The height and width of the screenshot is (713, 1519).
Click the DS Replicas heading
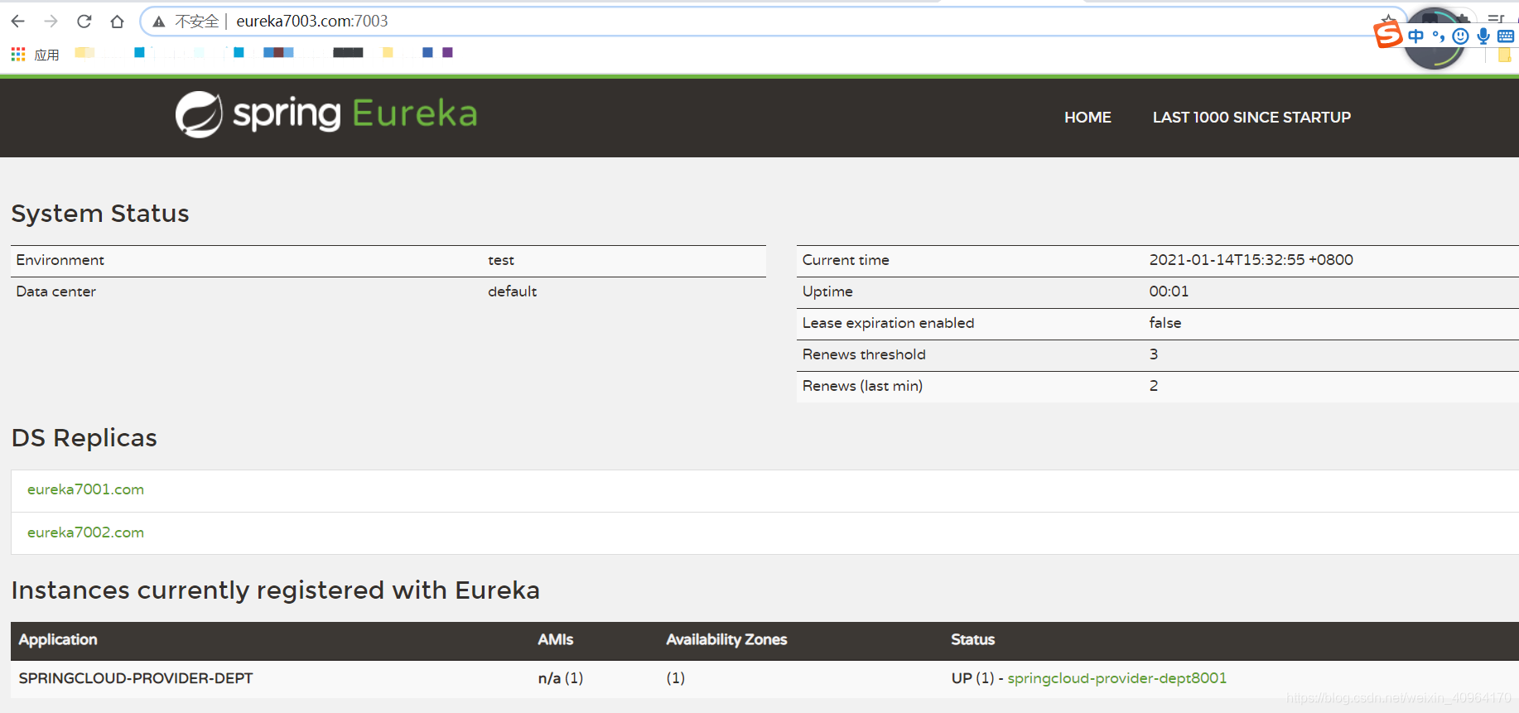[x=84, y=438]
